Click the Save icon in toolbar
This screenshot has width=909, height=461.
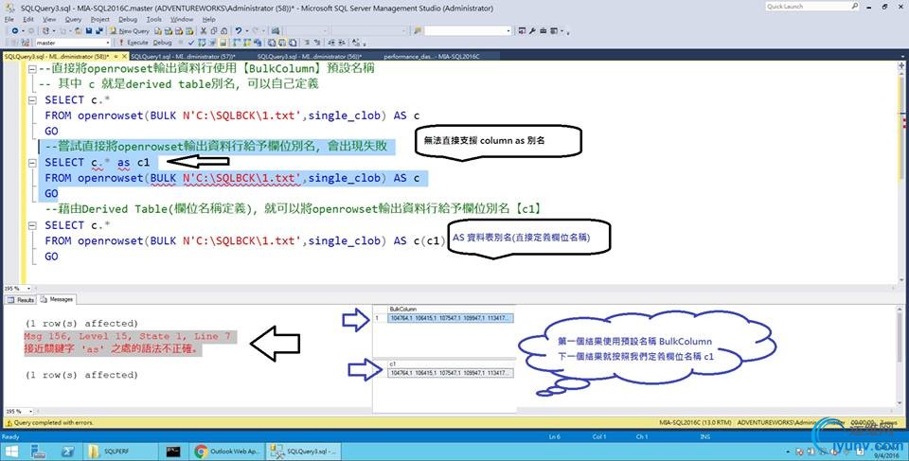(x=89, y=30)
